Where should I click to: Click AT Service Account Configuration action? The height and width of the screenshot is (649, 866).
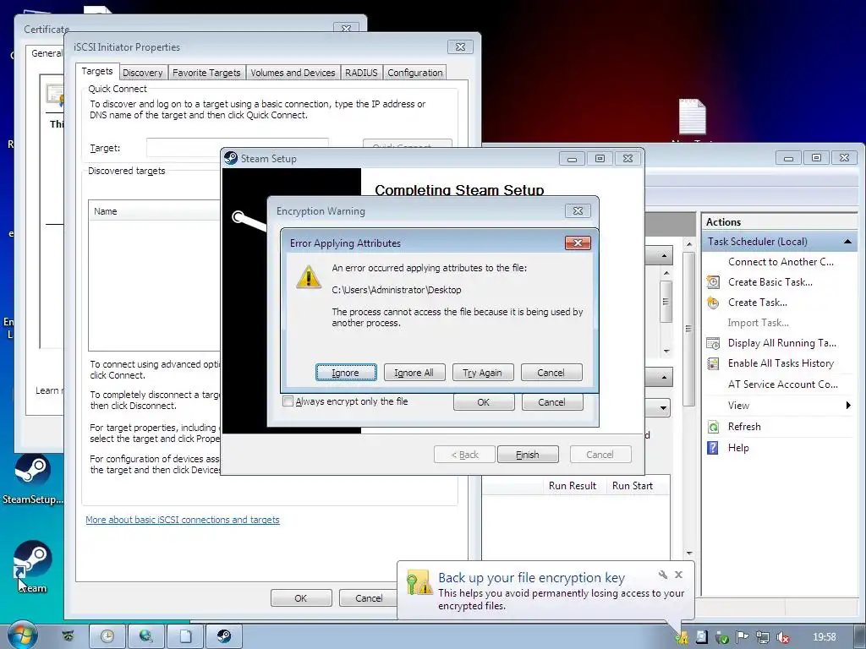(782, 384)
